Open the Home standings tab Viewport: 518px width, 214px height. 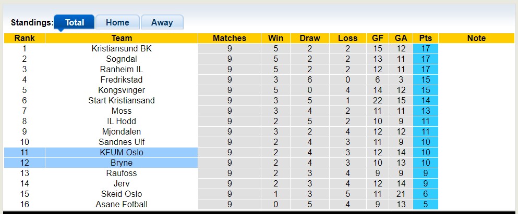point(117,22)
